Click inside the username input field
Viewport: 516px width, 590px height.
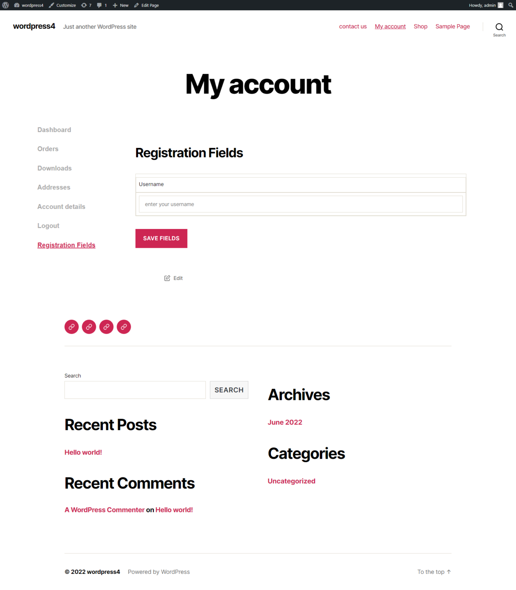[x=301, y=204]
